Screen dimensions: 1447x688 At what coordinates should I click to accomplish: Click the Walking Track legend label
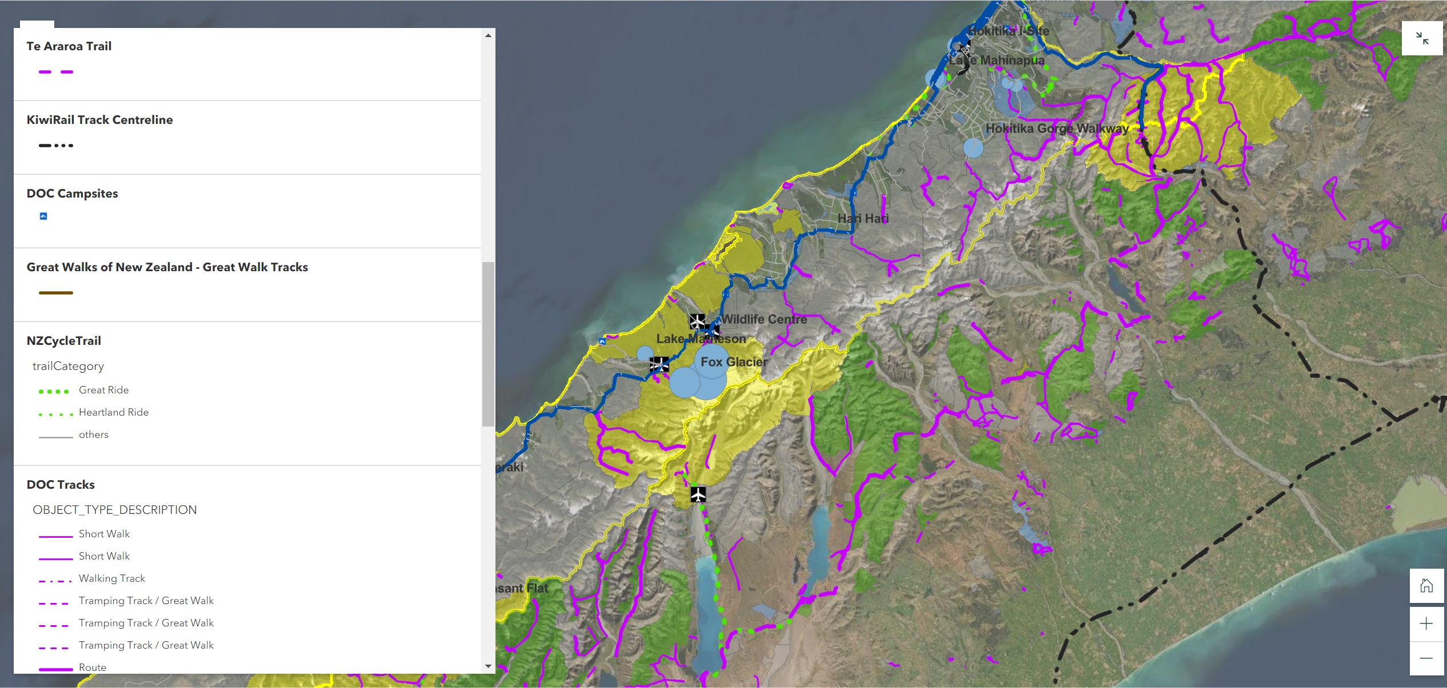click(x=112, y=578)
